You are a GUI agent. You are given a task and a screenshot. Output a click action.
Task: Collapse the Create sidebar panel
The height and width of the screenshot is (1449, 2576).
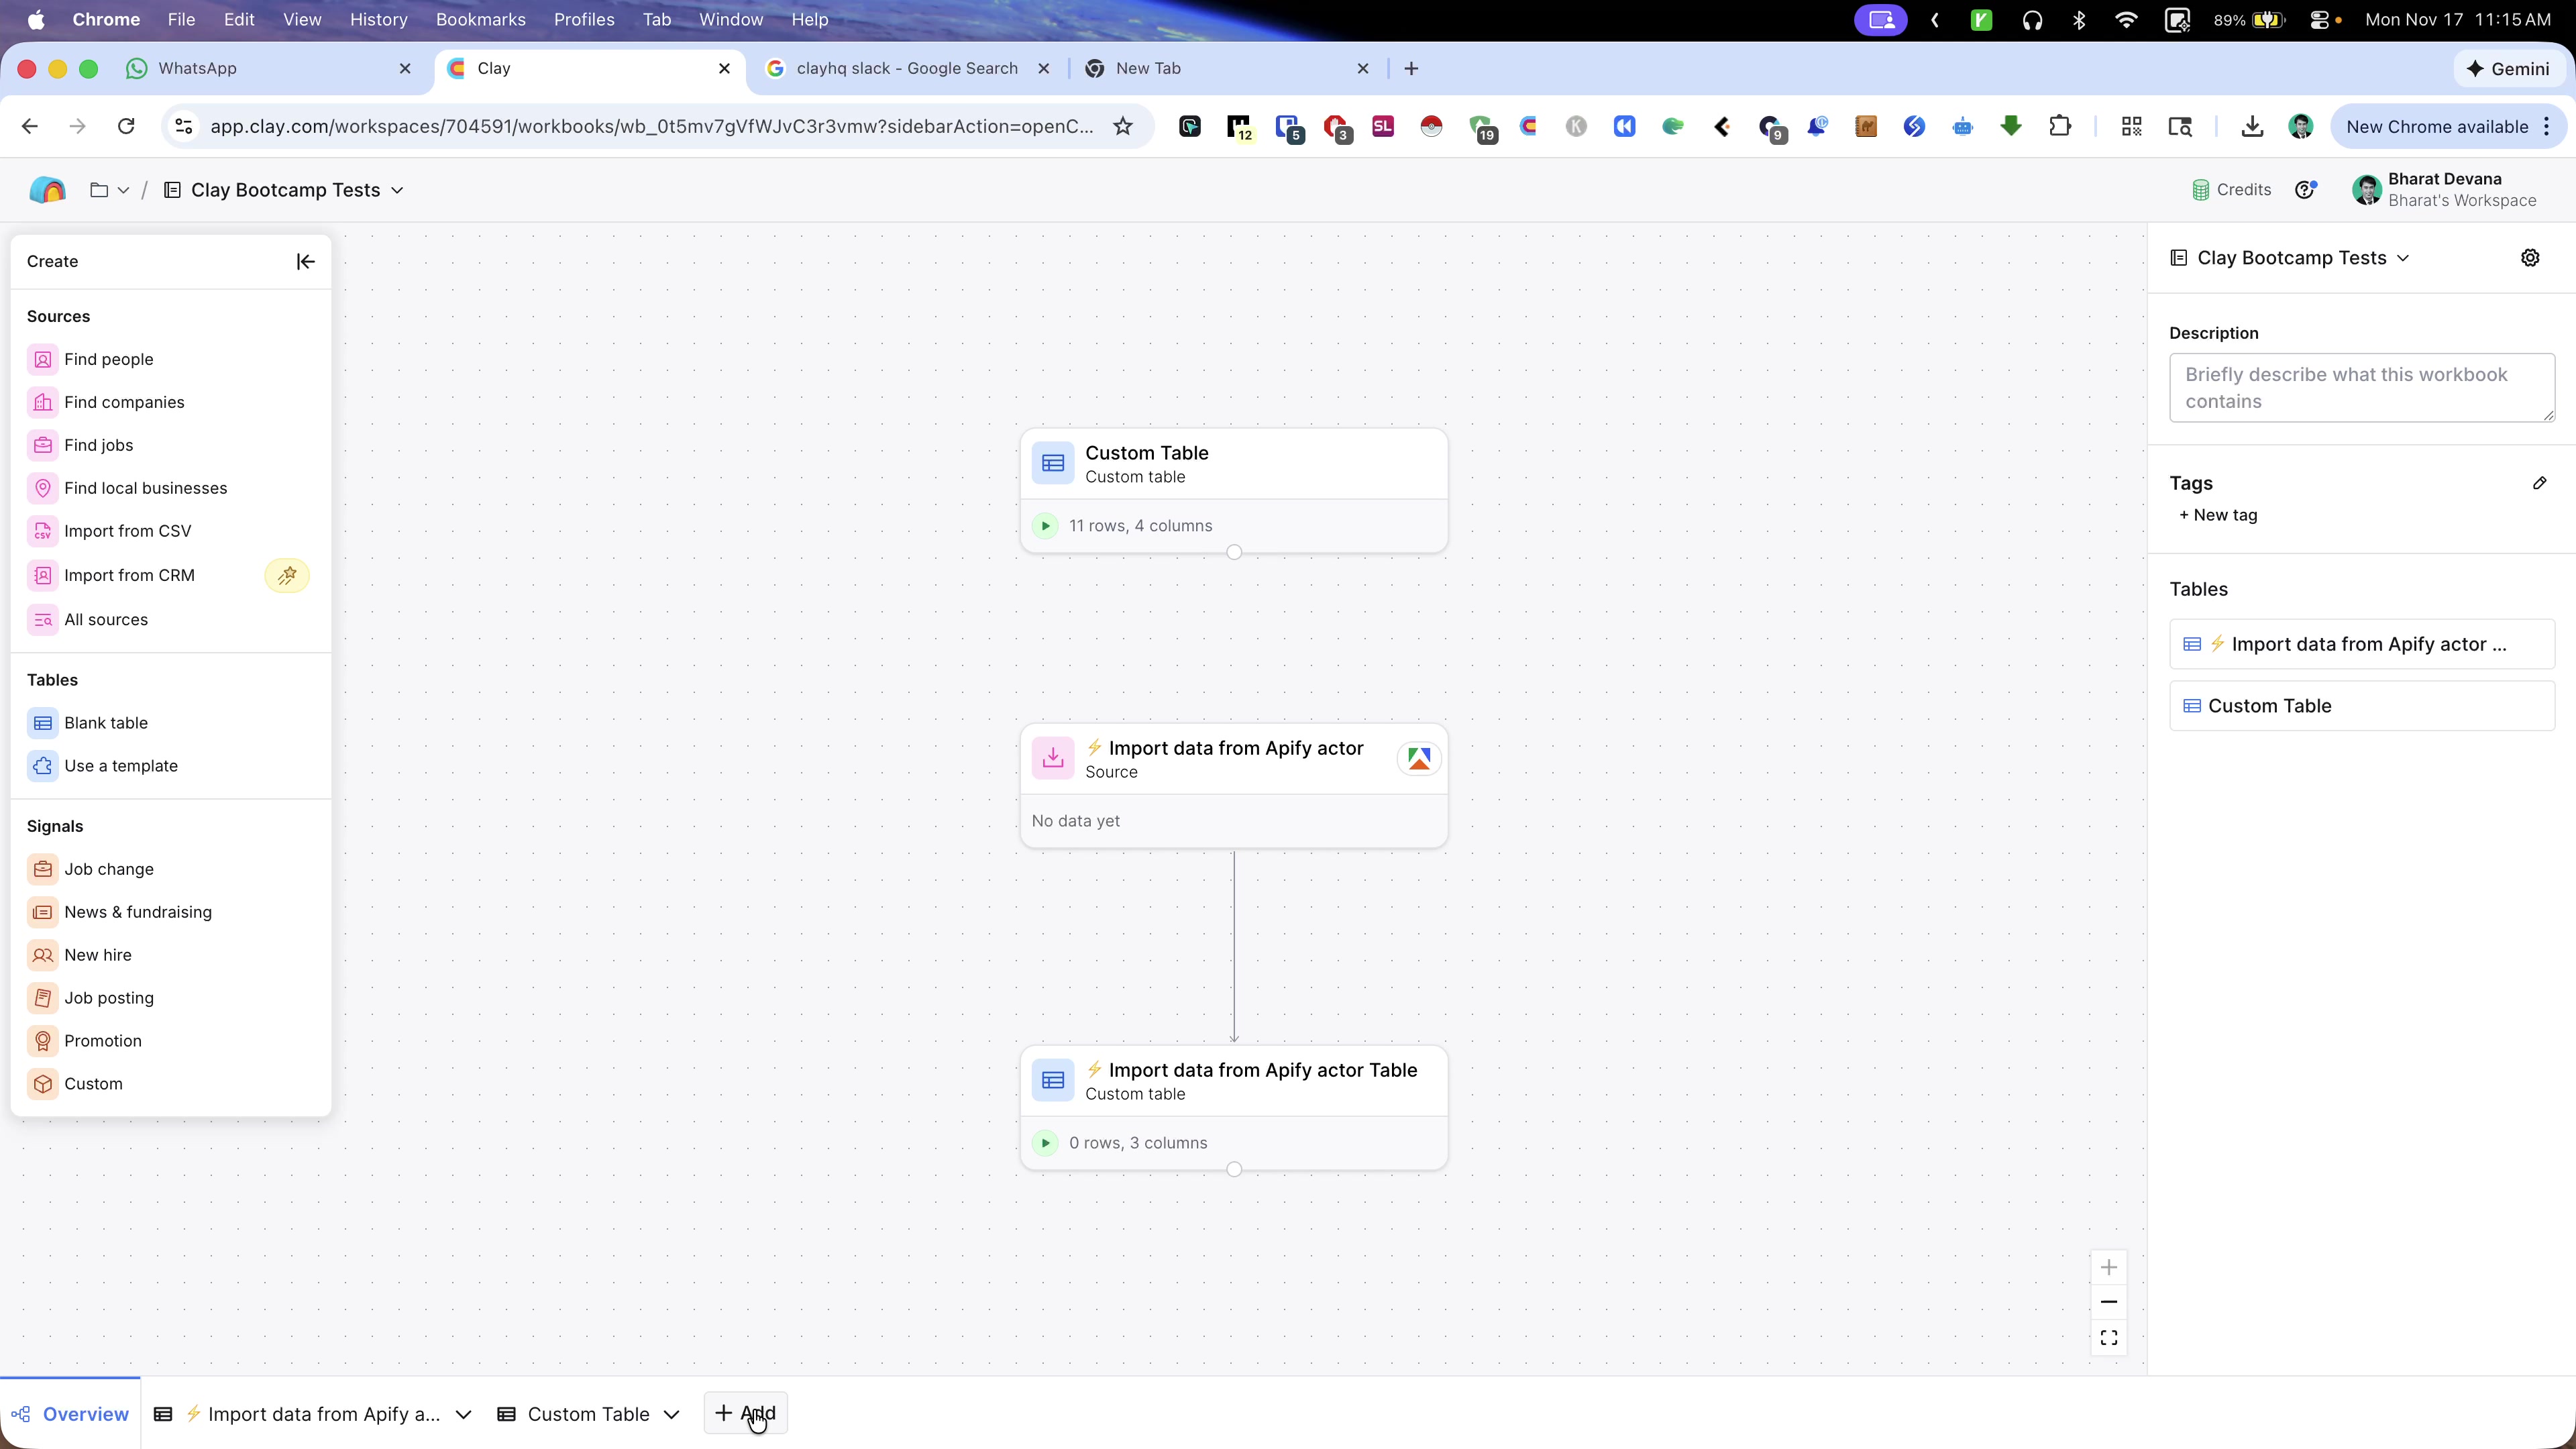pyautogui.click(x=305, y=261)
